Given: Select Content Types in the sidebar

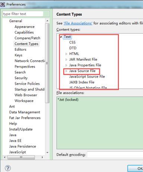Looking at the screenshot, I should point(26,44).
